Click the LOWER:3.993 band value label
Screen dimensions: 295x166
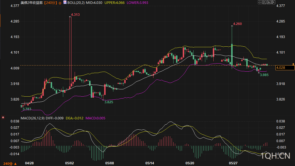pyautogui.click(x=137, y=3)
